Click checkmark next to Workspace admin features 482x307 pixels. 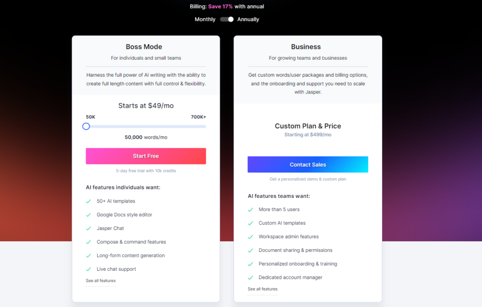[x=250, y=237]
